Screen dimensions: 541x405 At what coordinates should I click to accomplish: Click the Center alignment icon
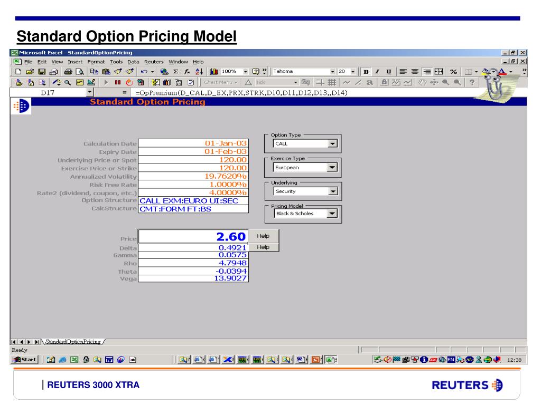[x=415, y=71]
